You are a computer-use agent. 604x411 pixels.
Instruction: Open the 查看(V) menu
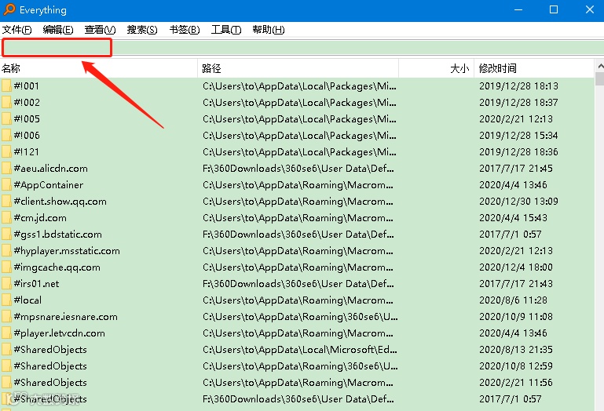[100, 30]
